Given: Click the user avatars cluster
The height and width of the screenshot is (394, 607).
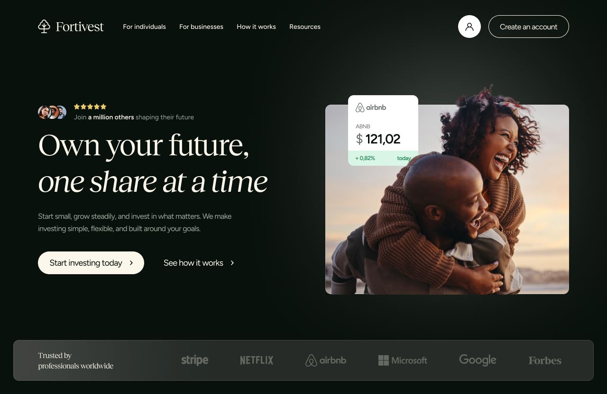Looking at the screenshot, I should coord(52,112).
